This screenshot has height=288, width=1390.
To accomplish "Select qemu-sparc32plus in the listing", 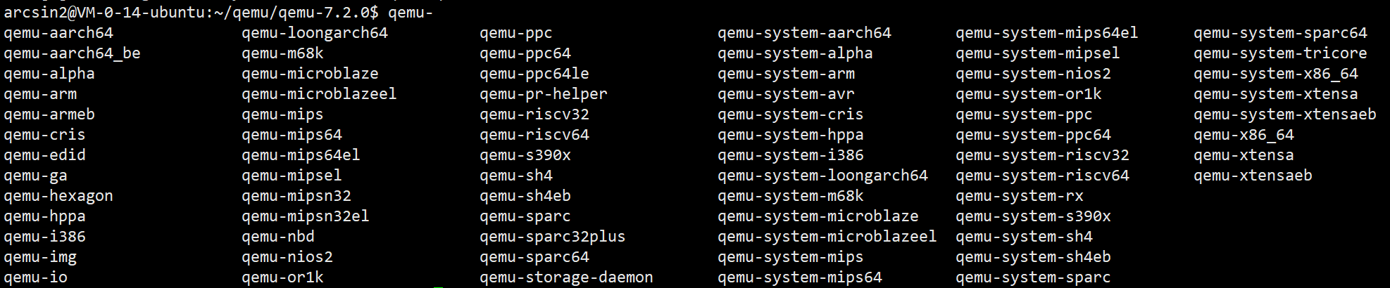I will 552,237.
